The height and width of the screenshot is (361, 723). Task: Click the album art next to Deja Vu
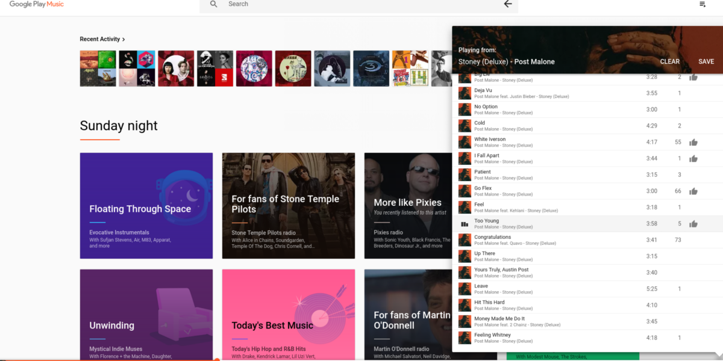[x=465, y=93]
